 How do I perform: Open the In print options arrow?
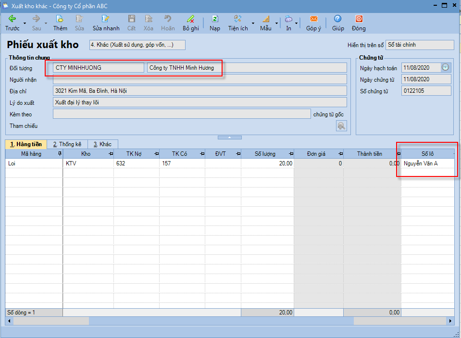[x=296, y=23]
